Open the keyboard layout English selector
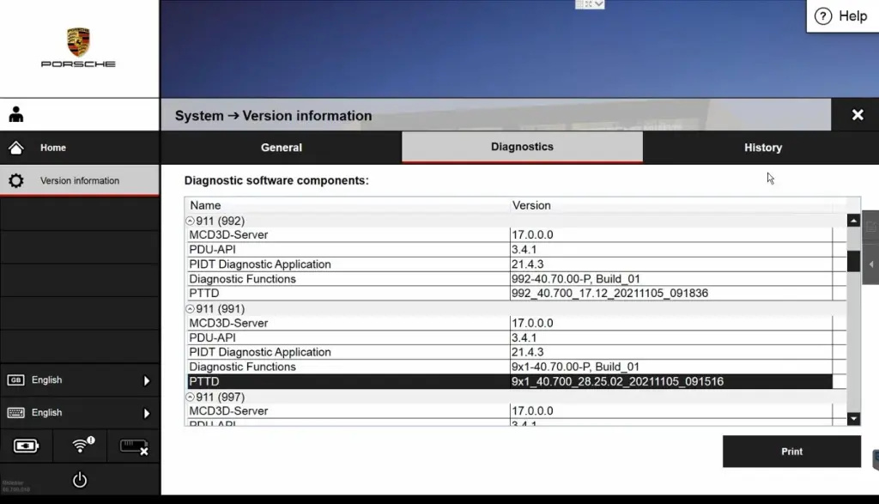The width and height of the screenshot is (879, 504). tap(79, 413)
